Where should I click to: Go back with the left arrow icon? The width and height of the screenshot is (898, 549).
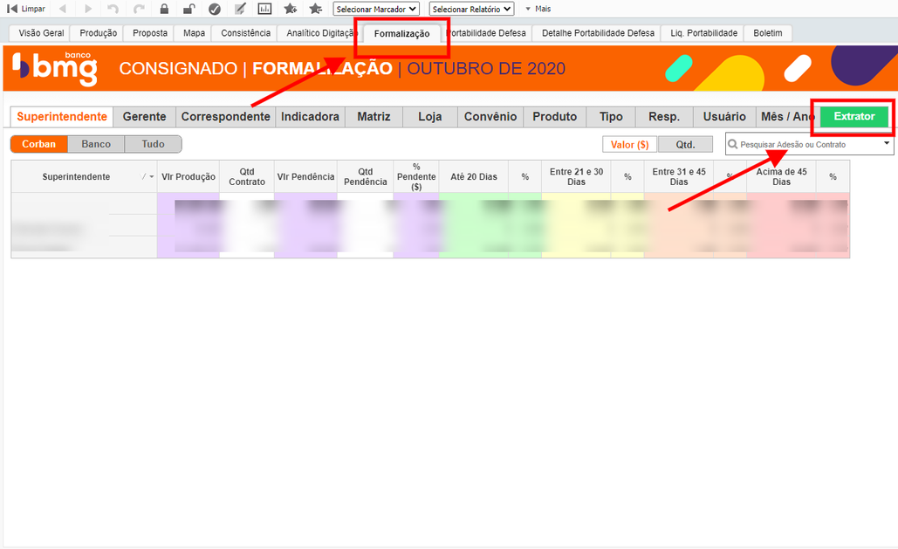pyautogui.click(x=63, y=9)
